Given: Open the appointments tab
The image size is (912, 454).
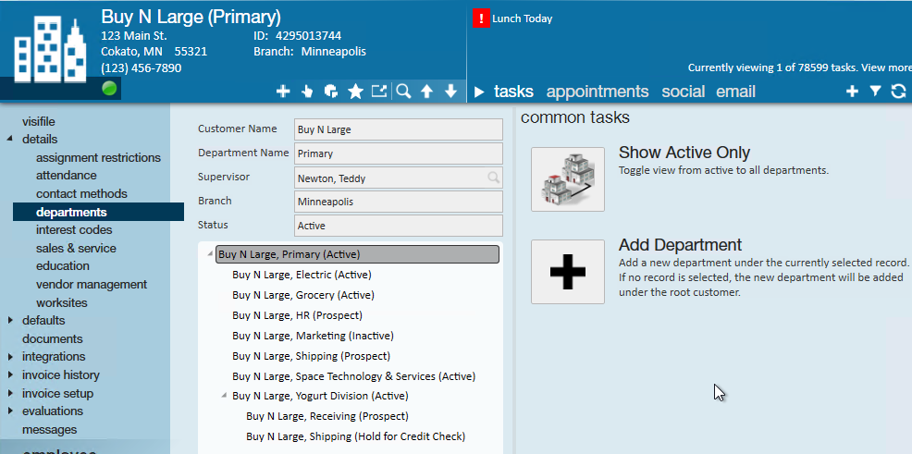Looking at the screenshot, I should click(x=598, y=92).
